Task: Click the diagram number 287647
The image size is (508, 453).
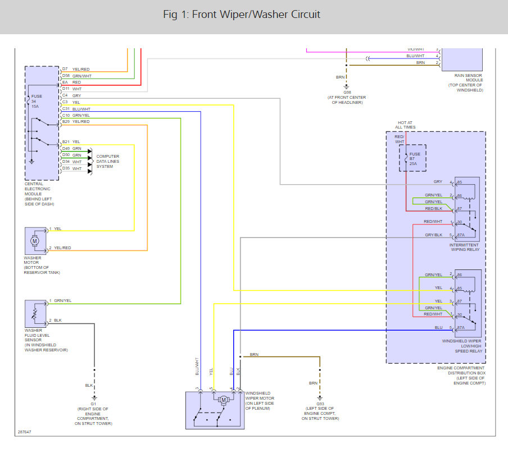Action: 24,432
